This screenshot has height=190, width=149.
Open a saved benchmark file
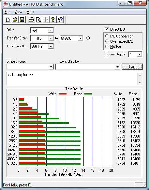[15, 20]
